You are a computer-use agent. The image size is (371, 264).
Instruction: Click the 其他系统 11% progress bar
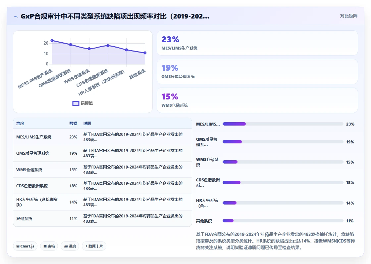click(283, 221)
